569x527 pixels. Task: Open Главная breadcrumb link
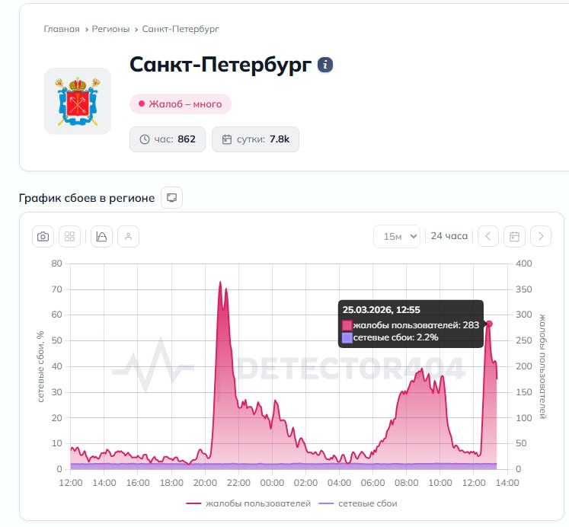click(61, 29)
